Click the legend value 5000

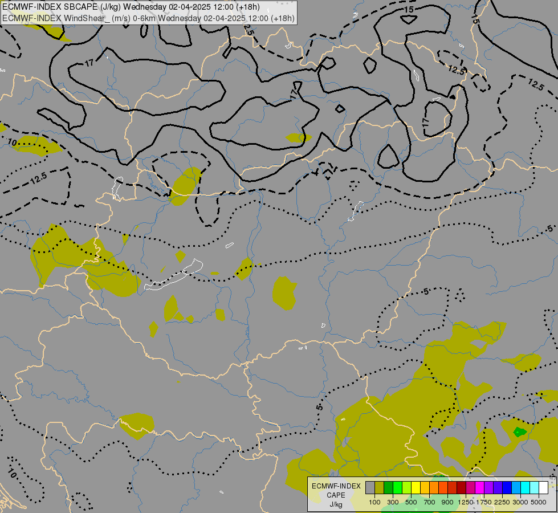click(539, 502)
